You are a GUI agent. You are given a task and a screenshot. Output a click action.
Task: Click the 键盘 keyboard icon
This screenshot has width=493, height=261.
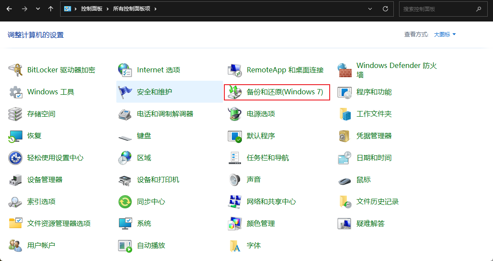click(x=125, y=137)
